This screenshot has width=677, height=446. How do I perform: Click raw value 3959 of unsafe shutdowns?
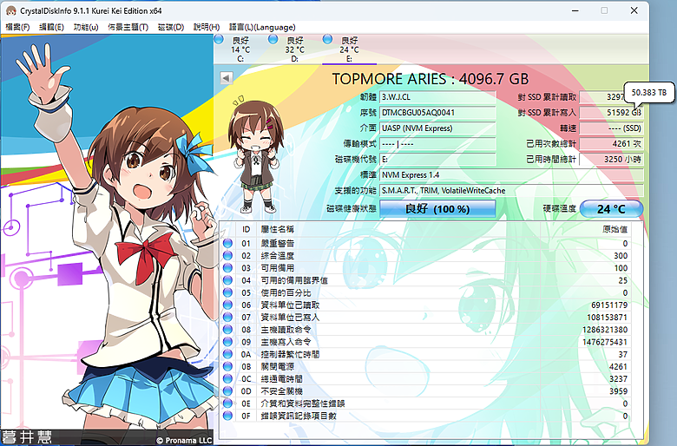point(618,391)
